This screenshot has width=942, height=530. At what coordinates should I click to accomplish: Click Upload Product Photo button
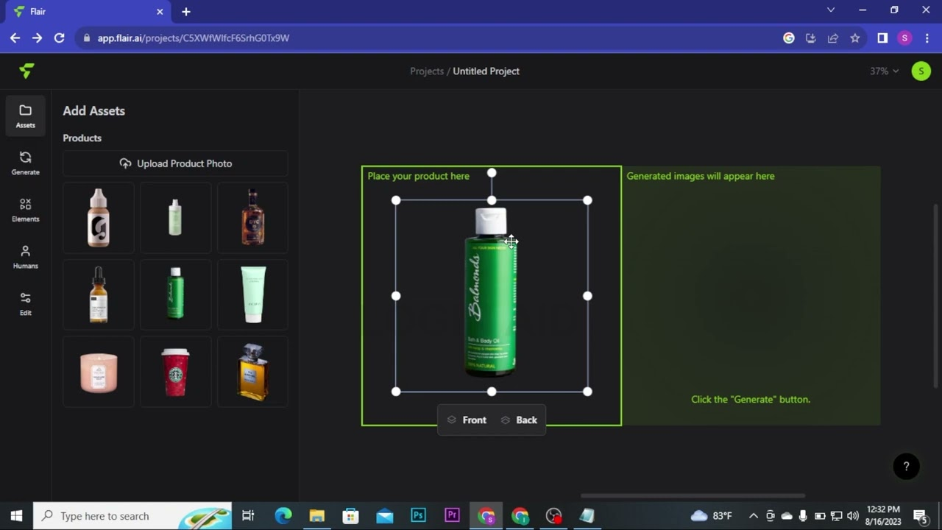click(175, 163)
